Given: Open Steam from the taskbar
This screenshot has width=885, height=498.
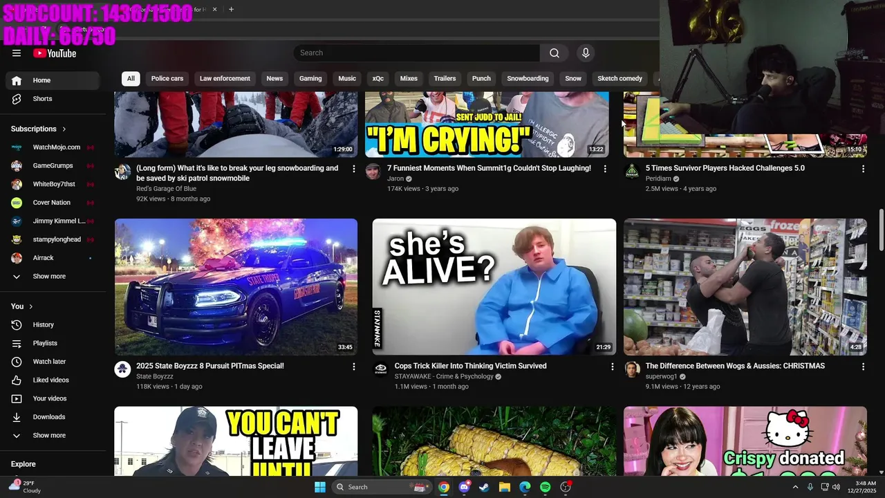Looking at the screenshot, I should click(x=484, y=487).
